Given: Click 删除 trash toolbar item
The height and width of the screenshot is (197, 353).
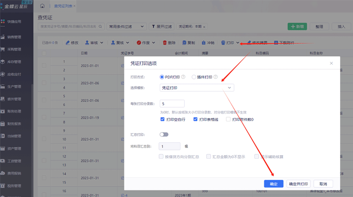Looking at the screenshot, I should pyautogui.click(x=169, y=43).
